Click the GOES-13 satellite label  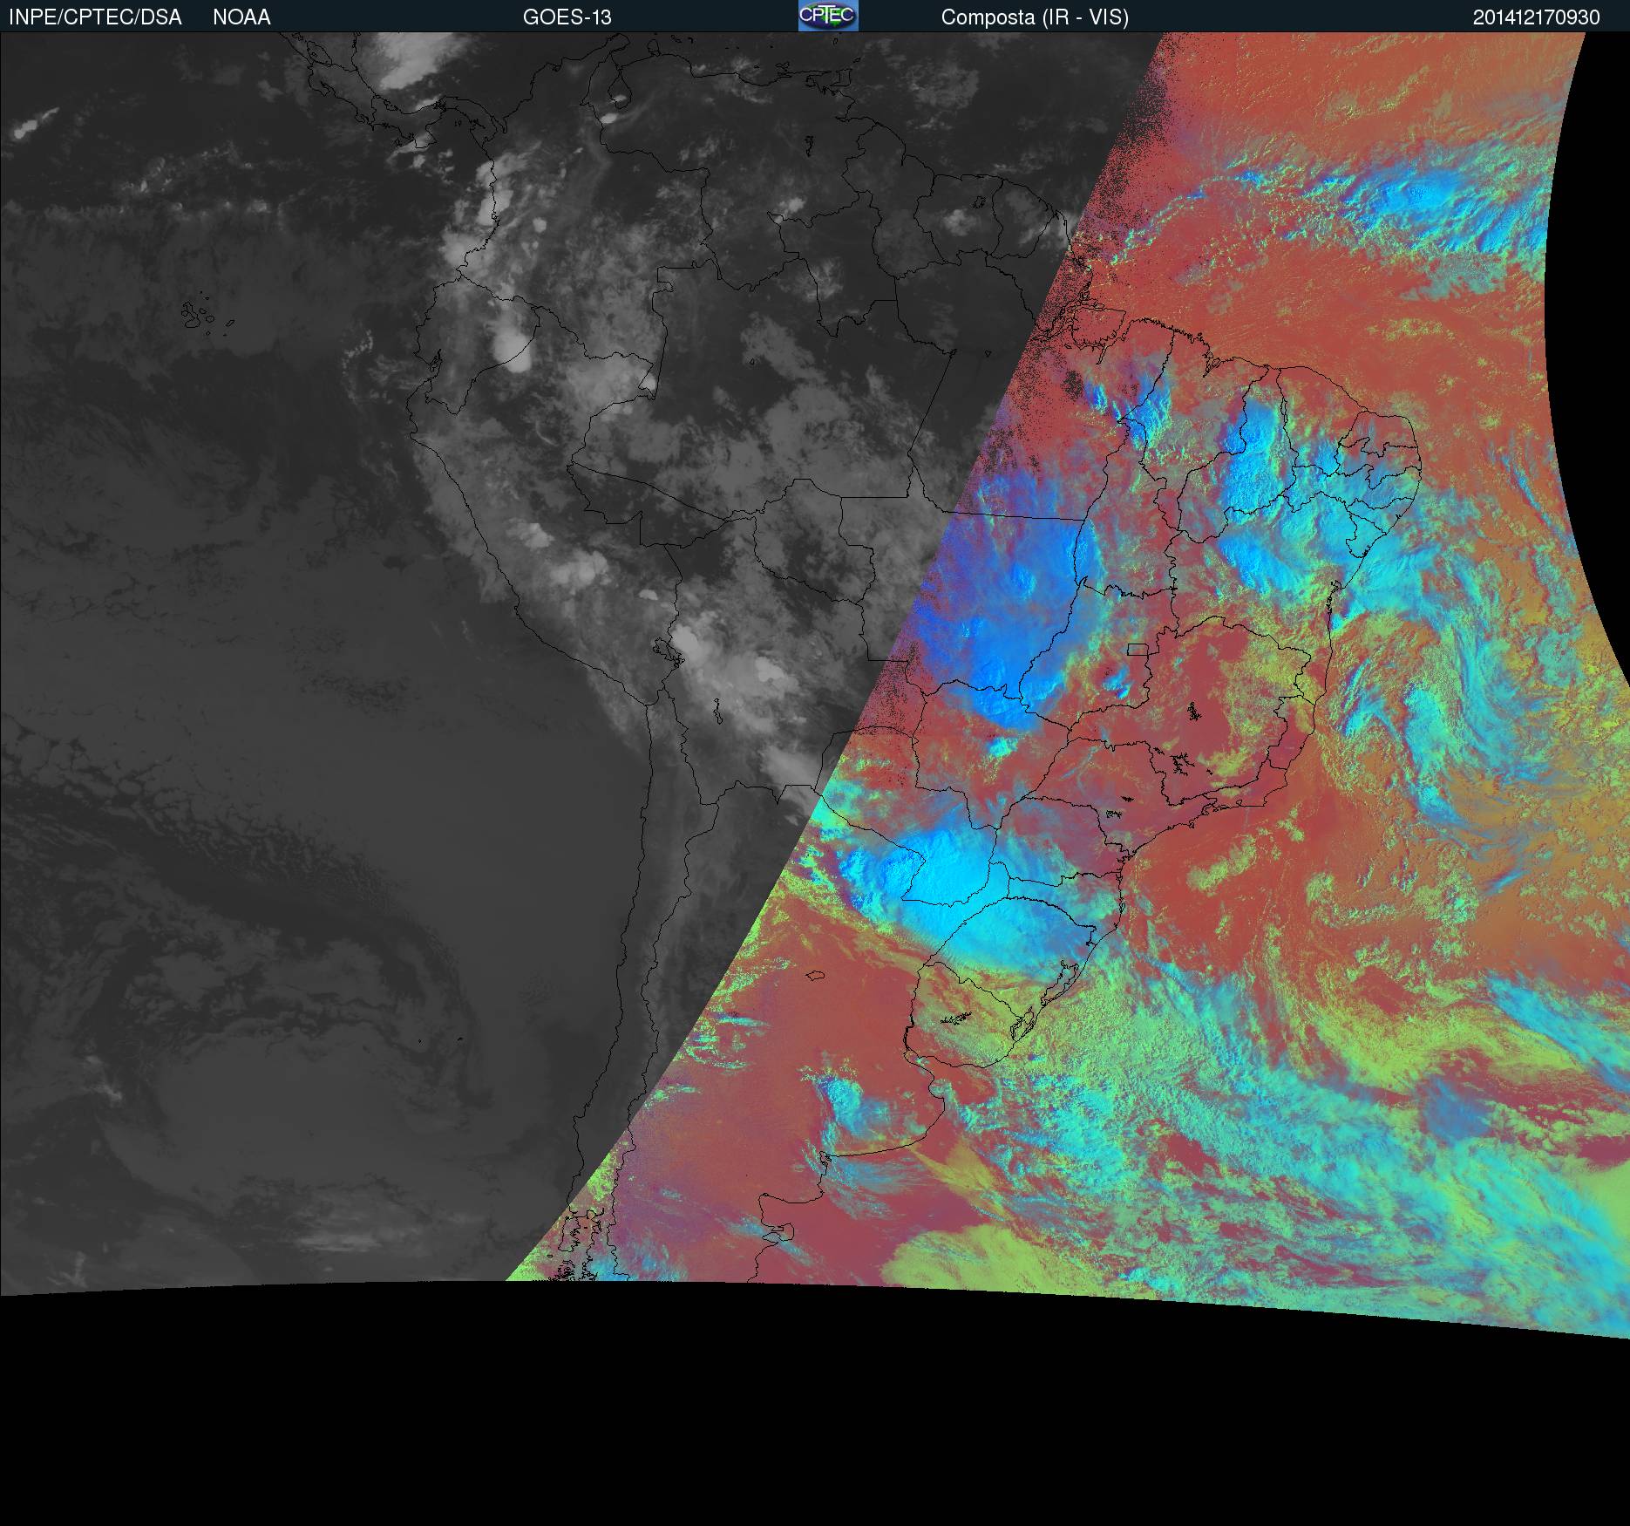click(x=567, y=17)
